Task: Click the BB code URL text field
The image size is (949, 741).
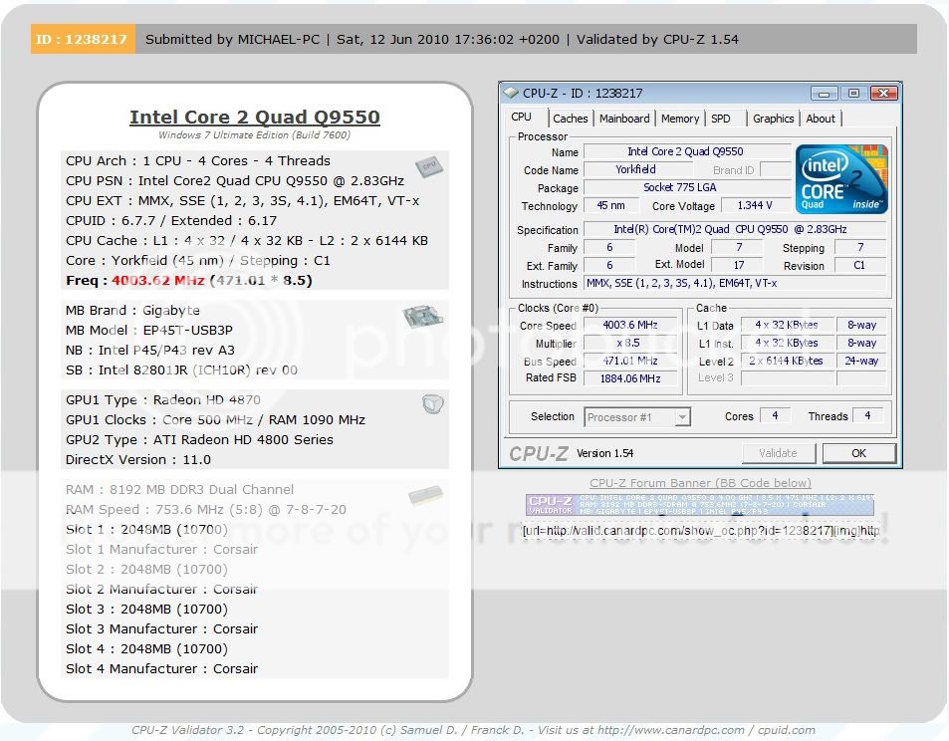Action: [700, 531]
